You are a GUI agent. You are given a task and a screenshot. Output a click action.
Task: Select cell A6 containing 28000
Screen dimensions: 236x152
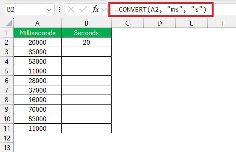[x=38, y=81]
